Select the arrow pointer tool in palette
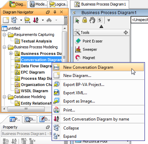The image size is (148, 144). [x=77, y=20]
